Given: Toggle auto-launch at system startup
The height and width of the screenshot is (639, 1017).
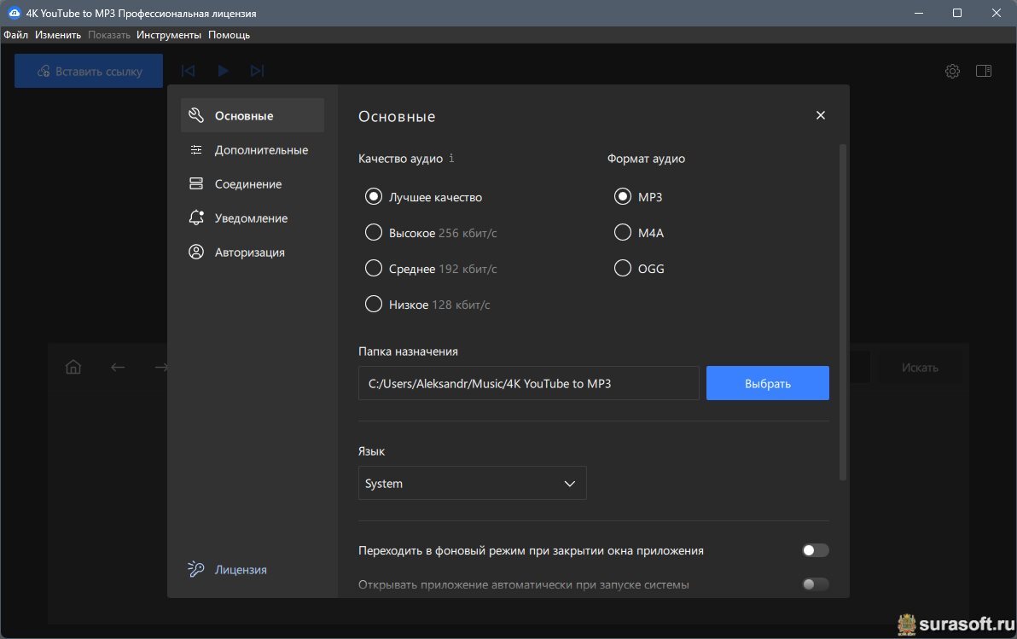Looking at the screenshot, I should (x=816, y=584).
